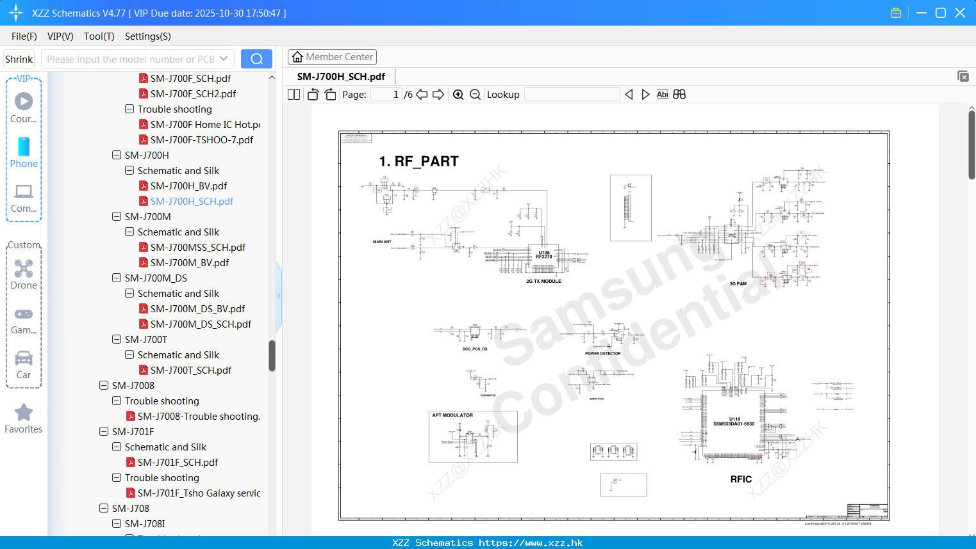
Task: Open SM-J700MSS_SCH.pdf file
Action: pos(198,248)
